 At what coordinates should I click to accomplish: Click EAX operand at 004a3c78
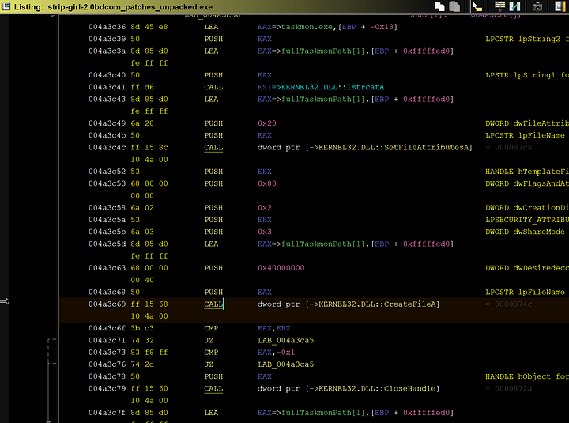click(x=265, y=376)
